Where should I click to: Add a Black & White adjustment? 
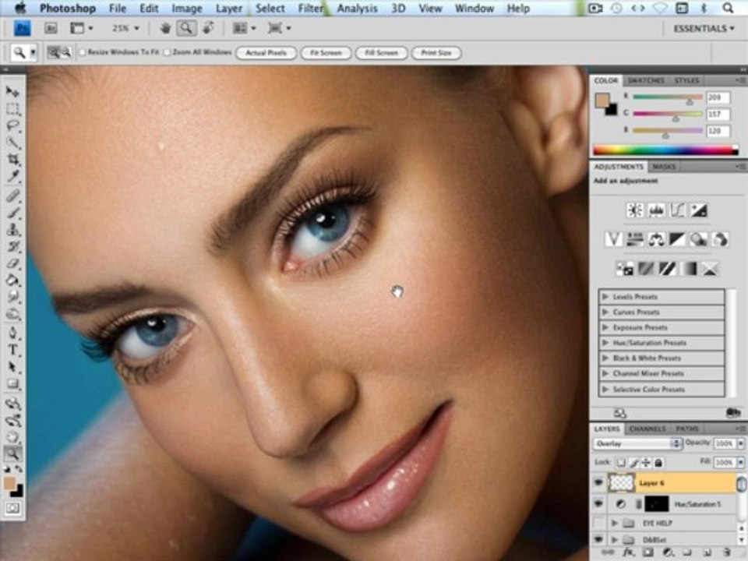(677, 239)
